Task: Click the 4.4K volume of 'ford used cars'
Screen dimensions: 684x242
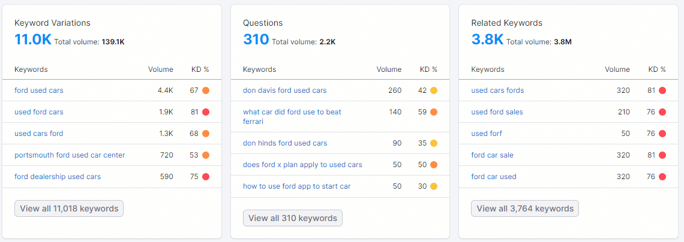Action: pyautogui.click(x=166, y=90)
